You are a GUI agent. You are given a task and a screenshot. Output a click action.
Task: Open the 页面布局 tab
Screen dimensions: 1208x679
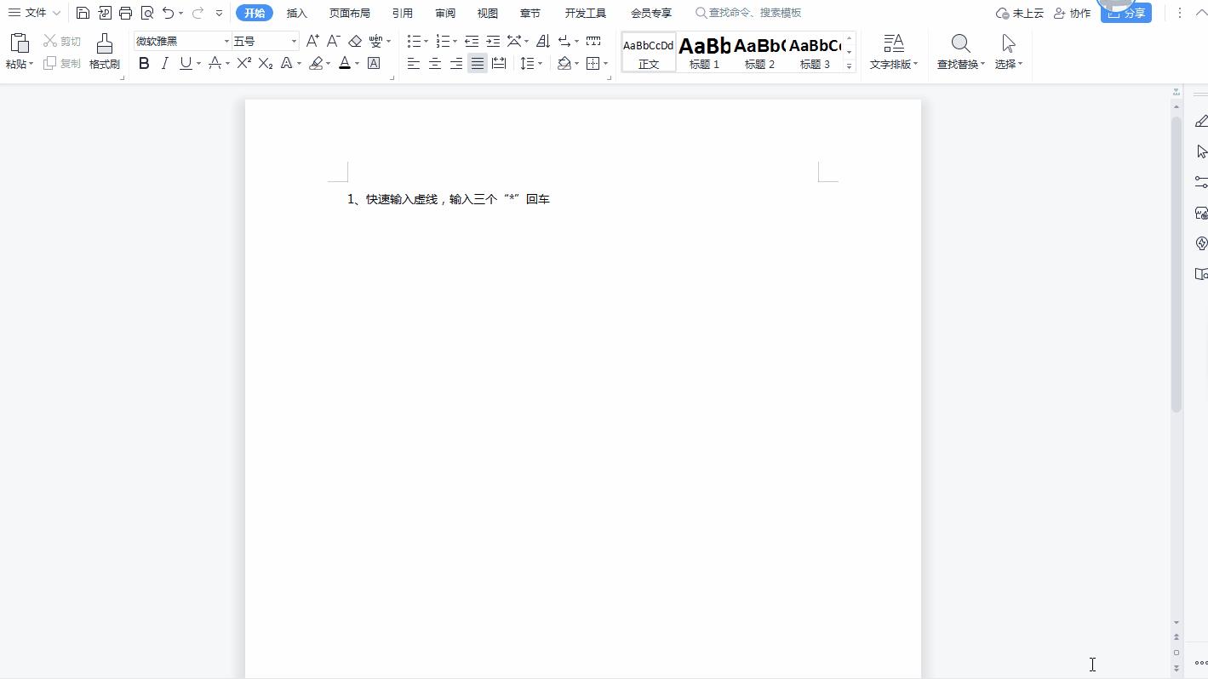click(350, 13)
